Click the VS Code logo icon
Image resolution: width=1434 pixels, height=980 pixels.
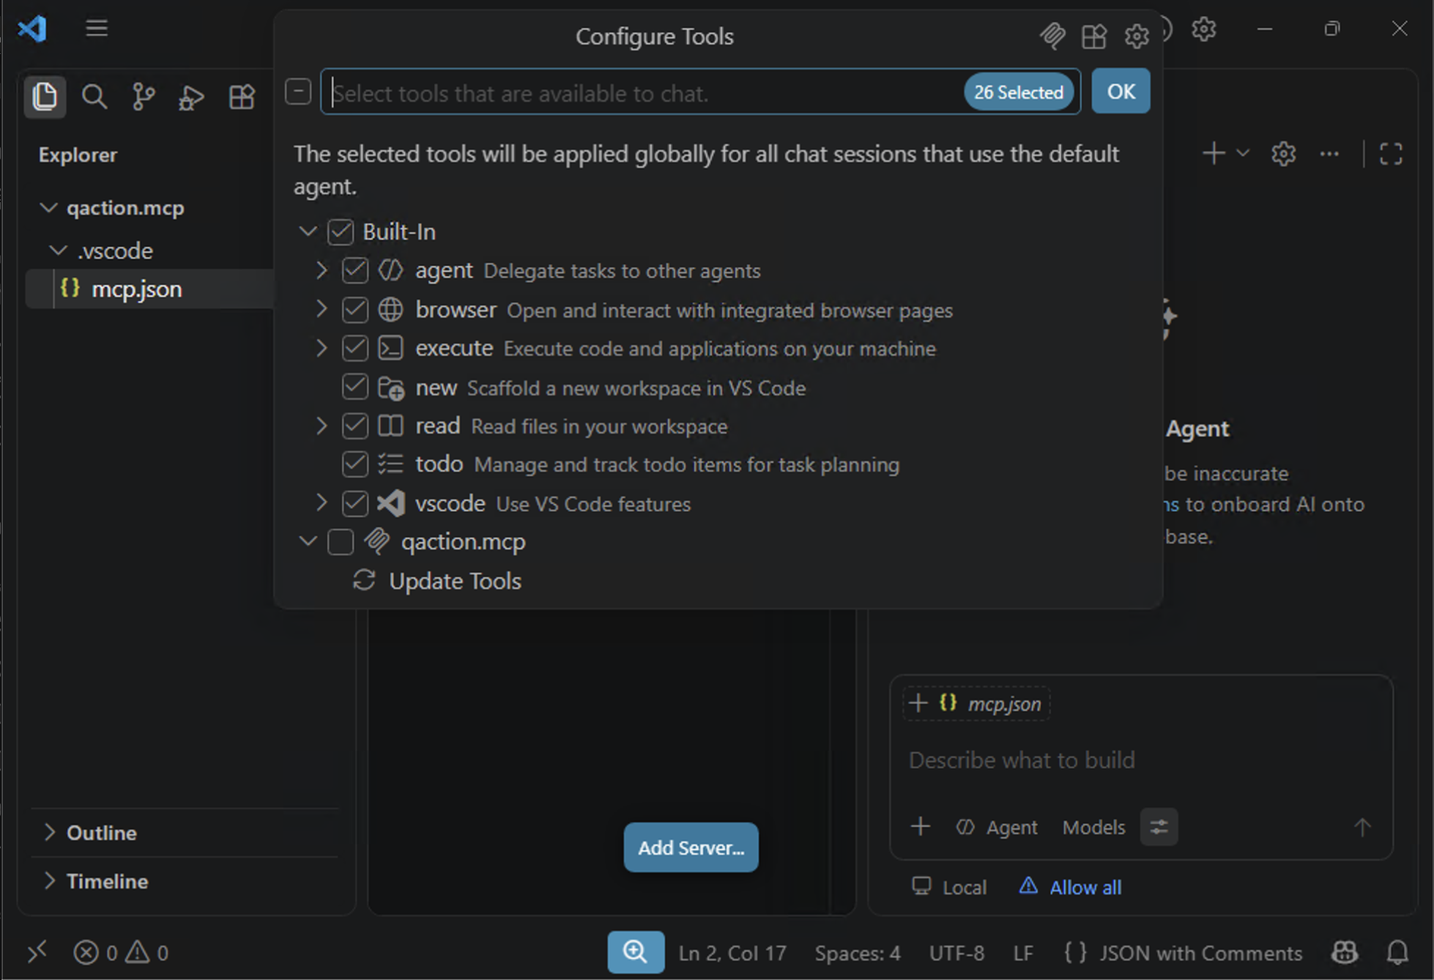(x=32, y=29)
